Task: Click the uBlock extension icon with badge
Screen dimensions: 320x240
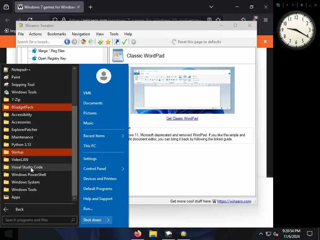Action: 255,19
